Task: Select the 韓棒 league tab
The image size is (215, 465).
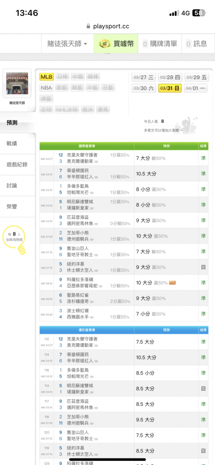Action: [93, 77]
